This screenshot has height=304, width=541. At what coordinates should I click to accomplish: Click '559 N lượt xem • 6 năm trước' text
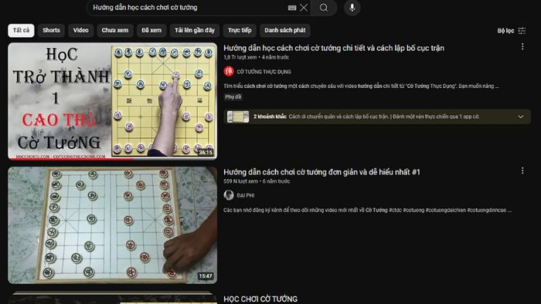coord(257,181)
